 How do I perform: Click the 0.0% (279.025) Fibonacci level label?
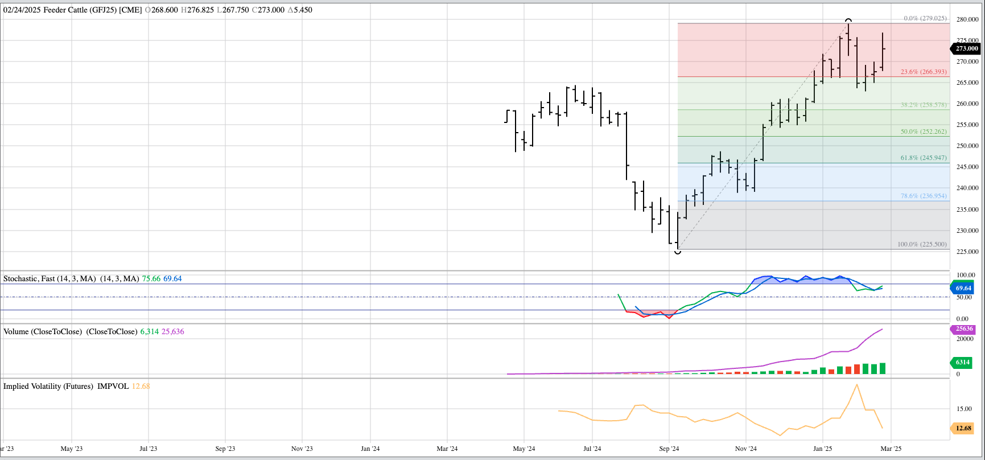click(925, 18)
